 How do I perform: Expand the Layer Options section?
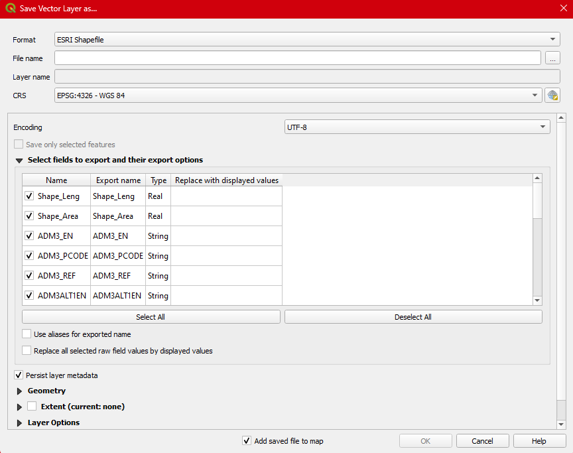point(19,423)
